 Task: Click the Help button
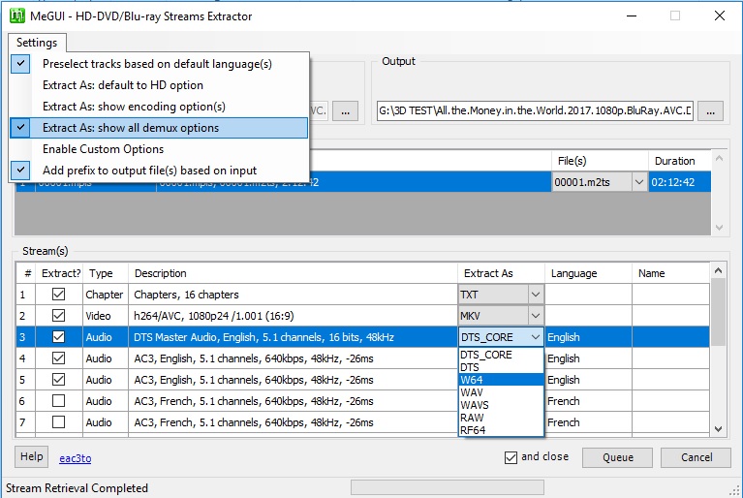[31, 456]
